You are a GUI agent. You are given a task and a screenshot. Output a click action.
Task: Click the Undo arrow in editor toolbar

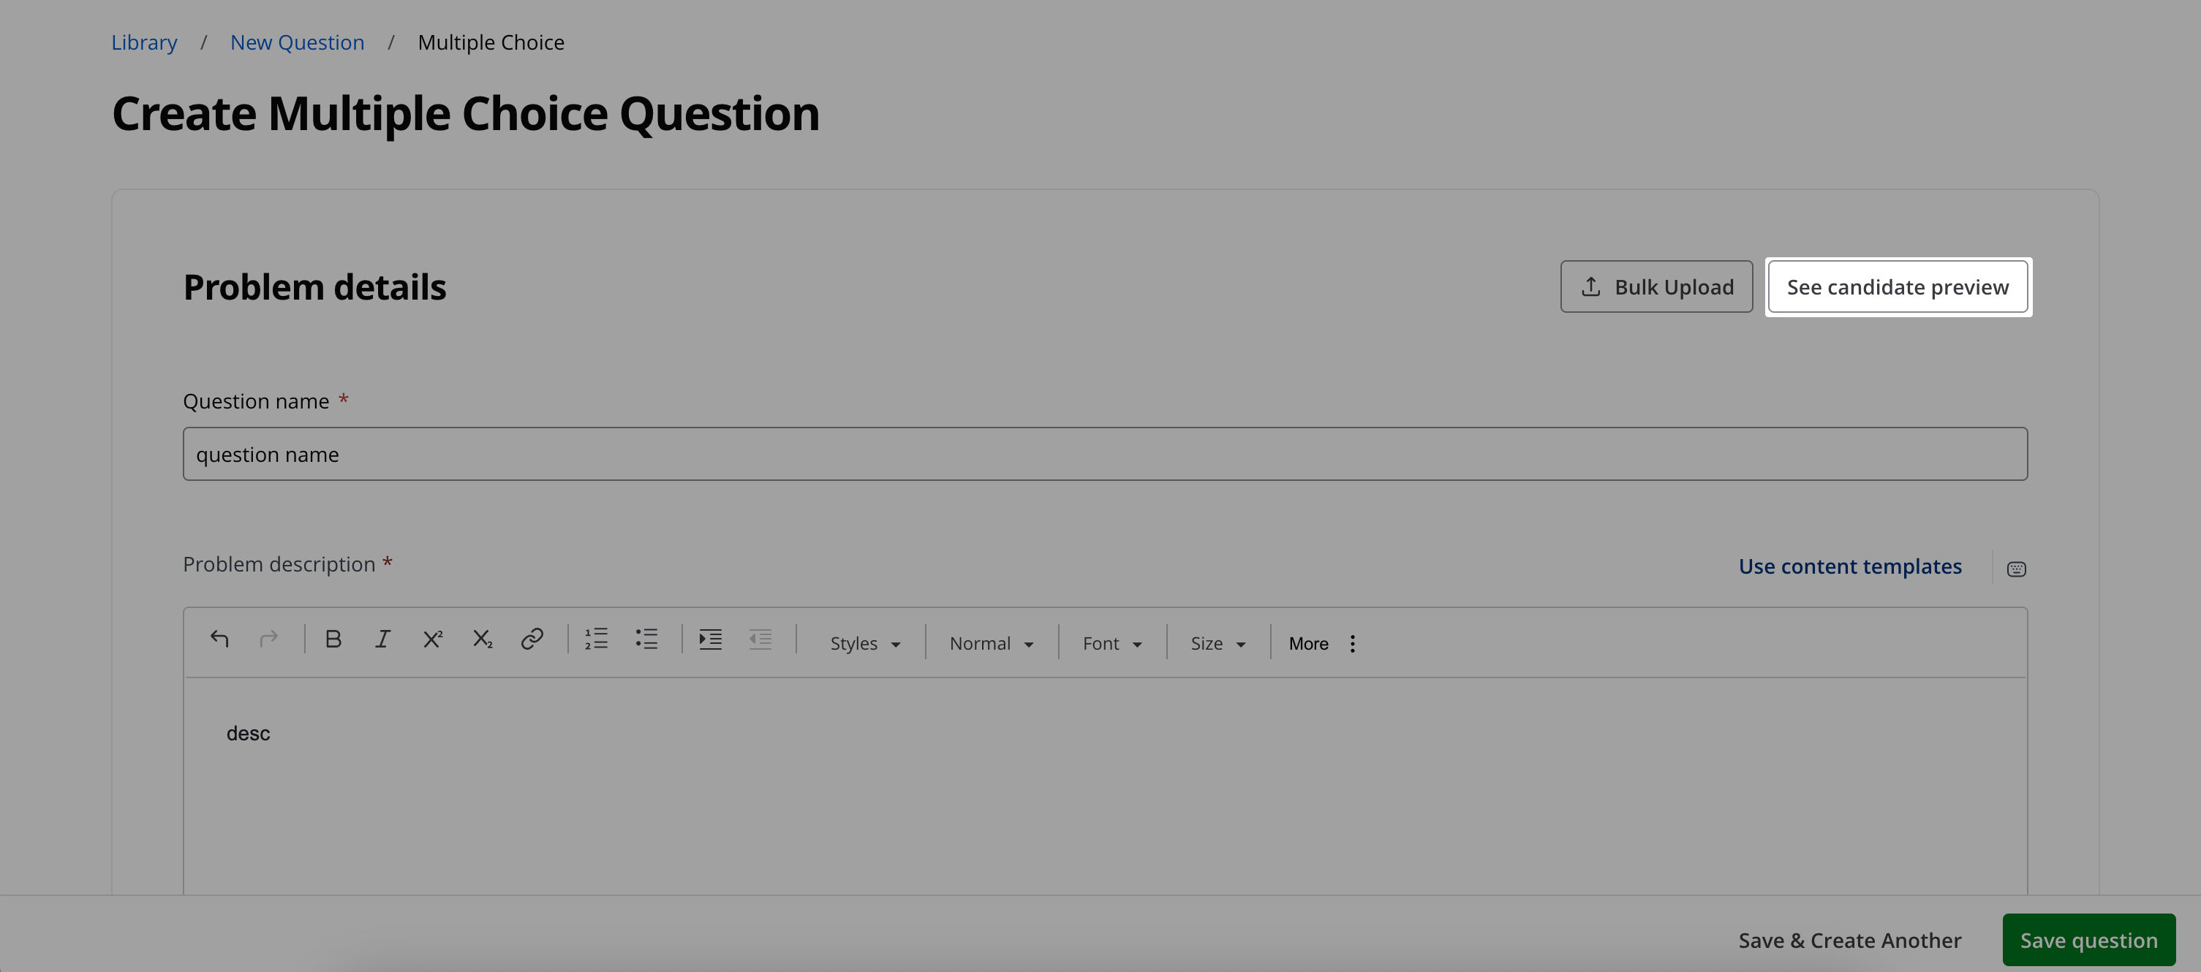[x=219, y=639]
